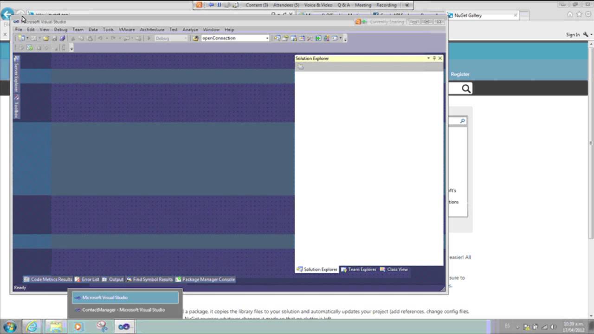Open the Data menu
The width and height of the screenshot is (594, 334).
pyautogui.click(x=93, y=30)
